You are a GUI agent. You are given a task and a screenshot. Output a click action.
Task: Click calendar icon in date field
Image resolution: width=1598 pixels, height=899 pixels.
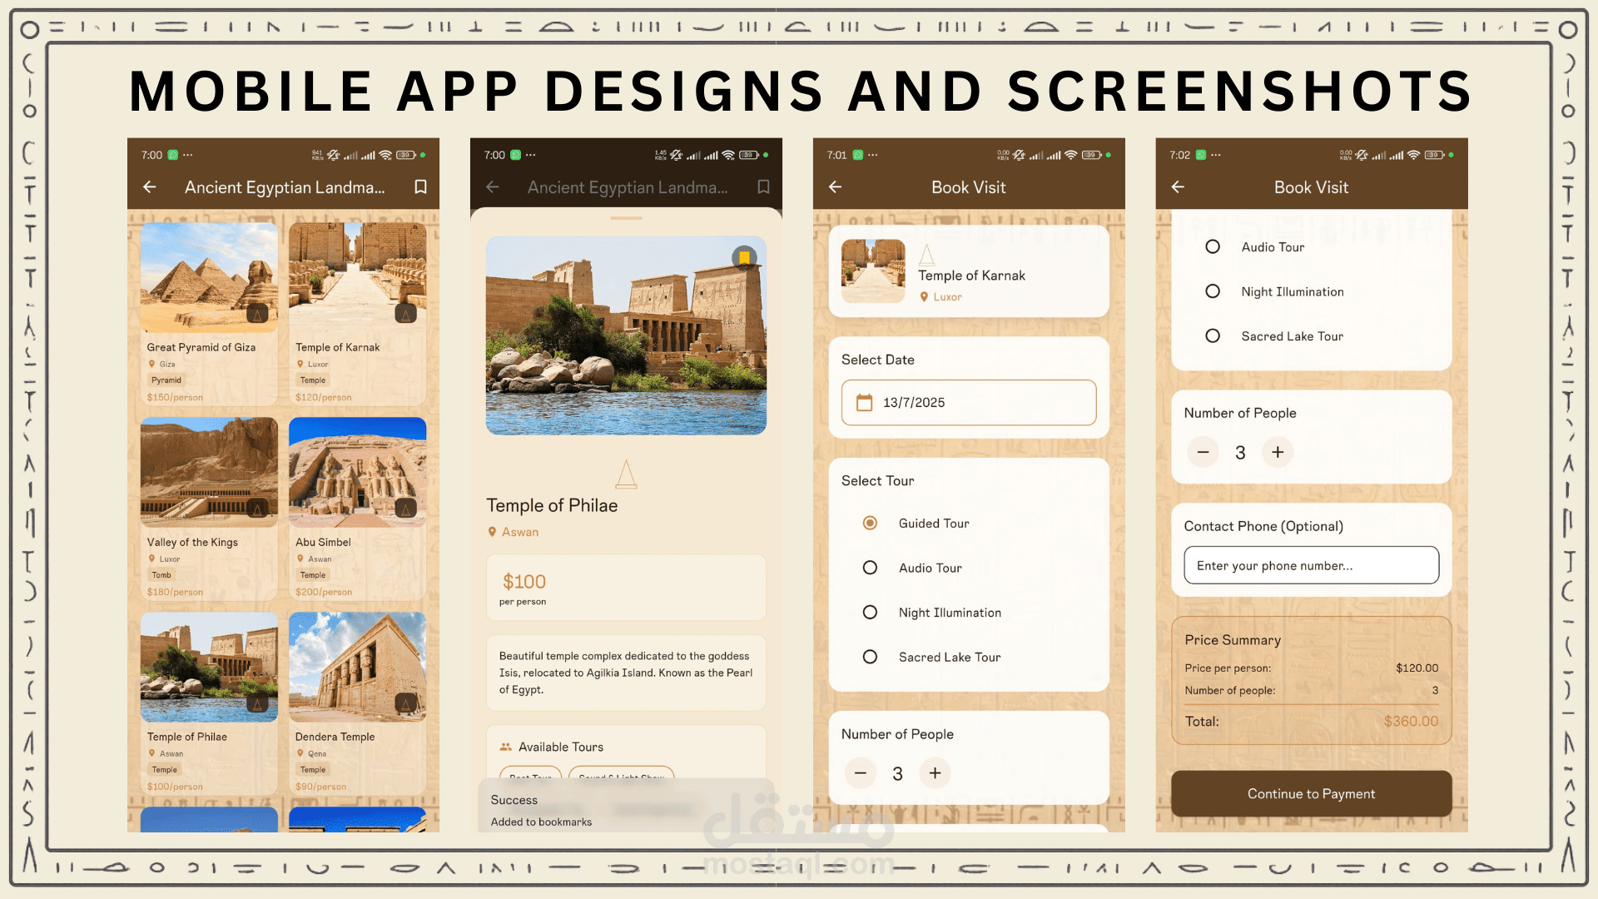pos(865,403)
